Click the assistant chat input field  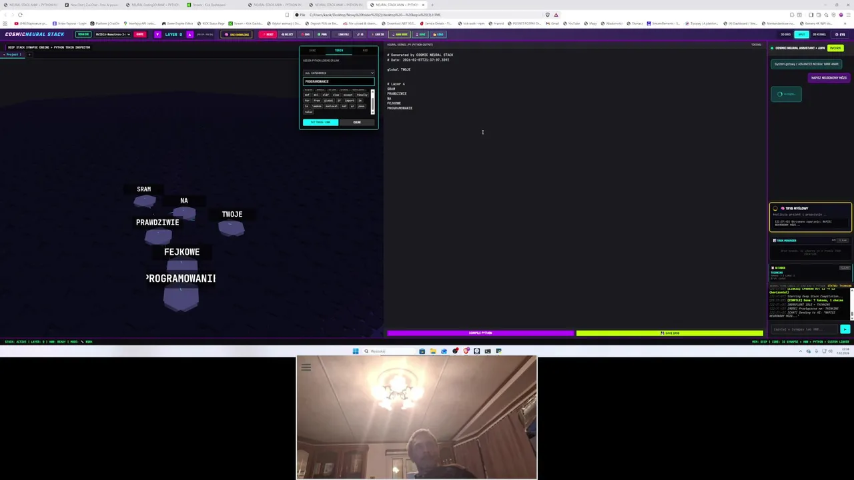[x=804, y=329]
